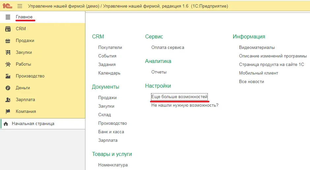This screenshot has width=310, height=170.
Task: Click the CRM contact card icon
Action: (8, 29)
